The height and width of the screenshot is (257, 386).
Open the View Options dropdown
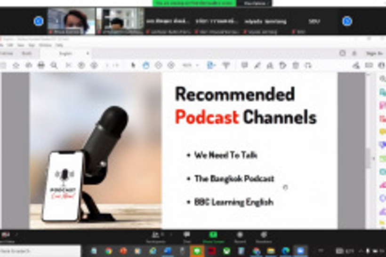click(257, 3)
